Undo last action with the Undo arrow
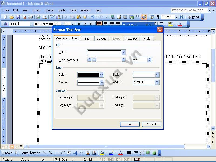The width and height of the screenshot is (216, 162). point(93,17)
